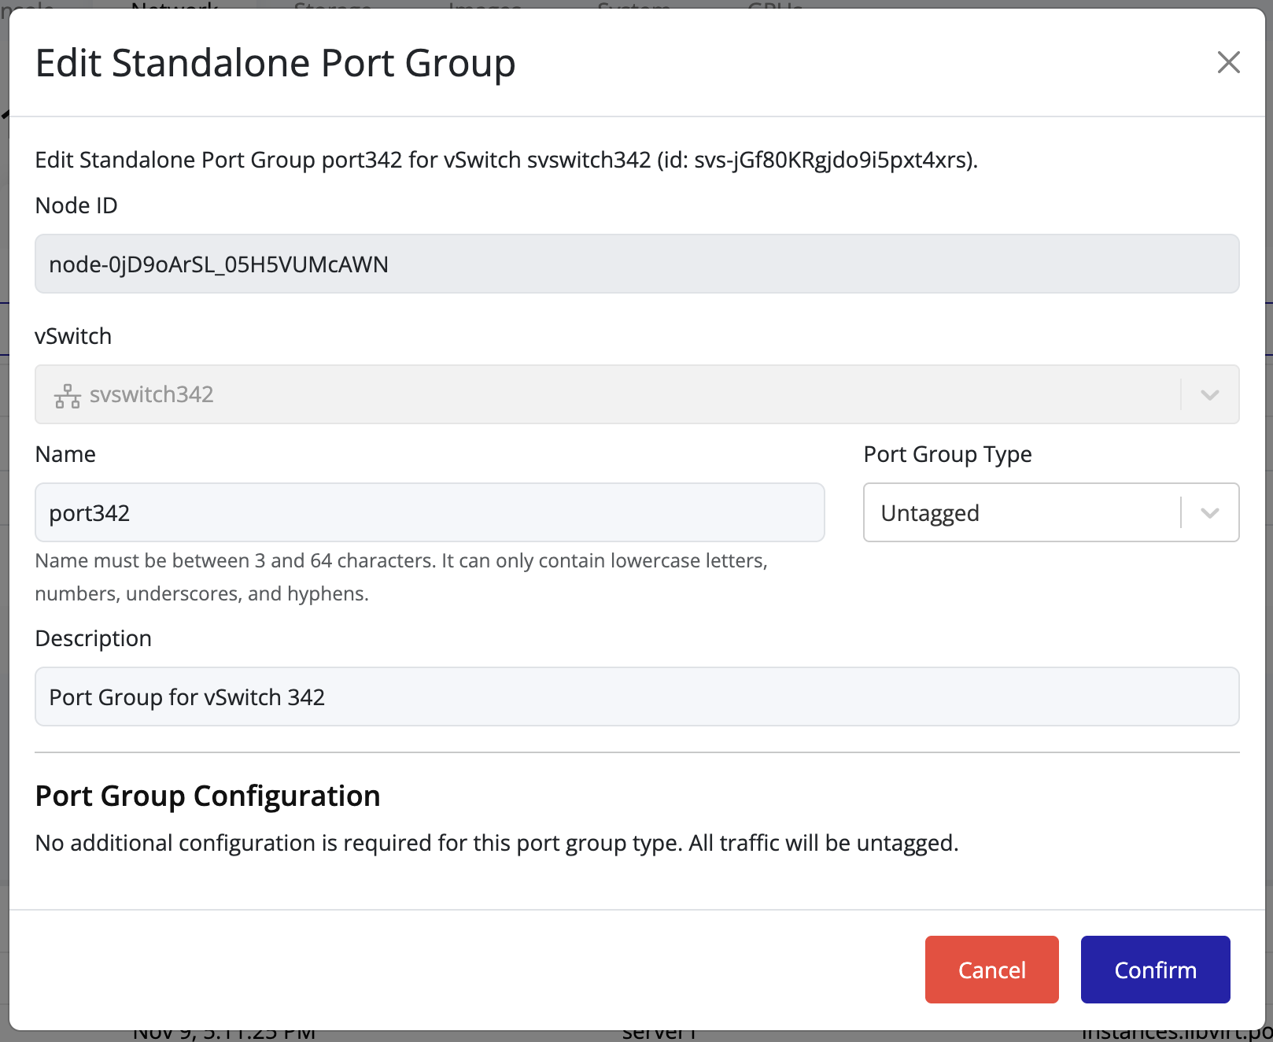Switch to the Network tab
Screen dimensions: 1273x1042
[174, 8]
